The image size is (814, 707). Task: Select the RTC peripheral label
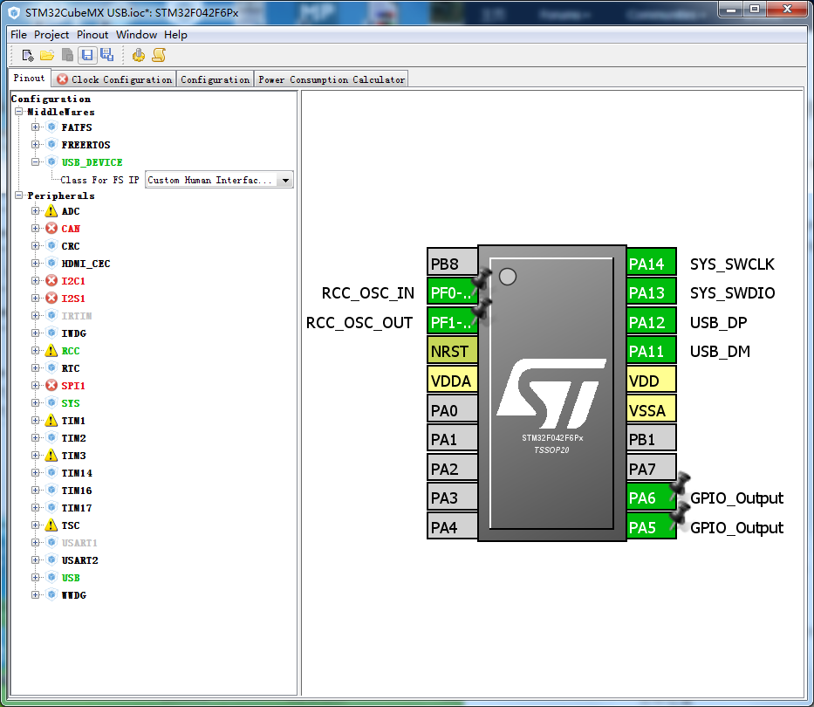click(x=71, y=368)
